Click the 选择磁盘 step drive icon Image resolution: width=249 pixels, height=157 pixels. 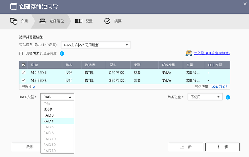point(42,21)
